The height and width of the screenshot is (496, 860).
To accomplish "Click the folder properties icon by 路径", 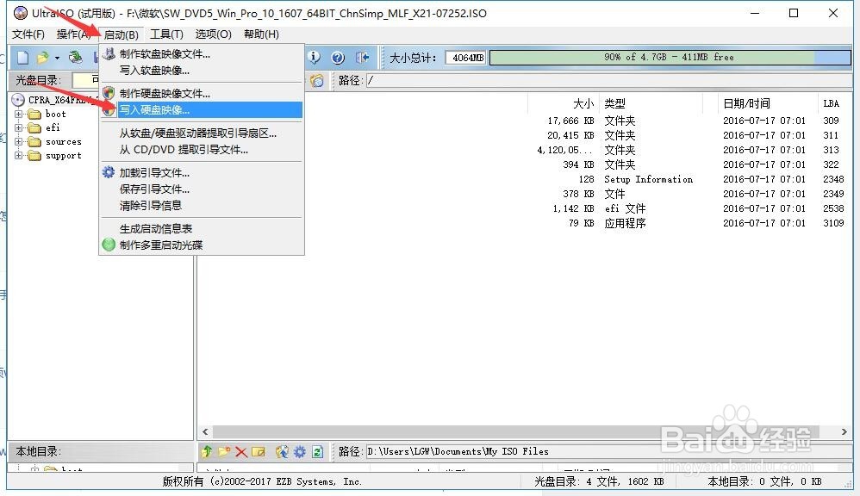I will click(317, 81).
